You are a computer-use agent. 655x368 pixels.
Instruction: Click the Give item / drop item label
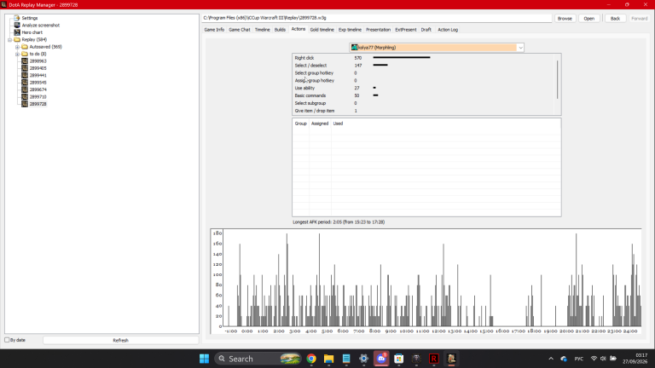click(315, 111)
